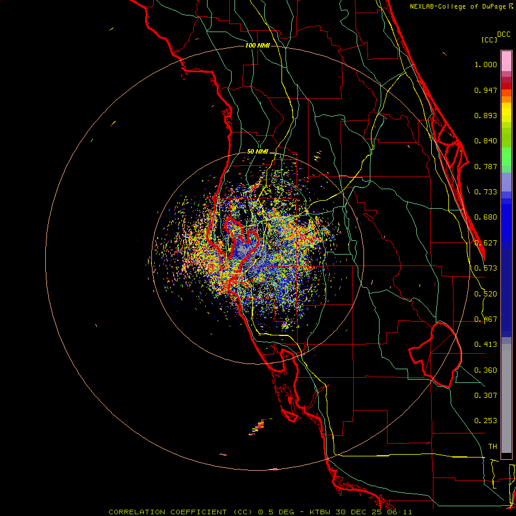
Task: Select the 0.413 scale value
Action: (486, 345)
